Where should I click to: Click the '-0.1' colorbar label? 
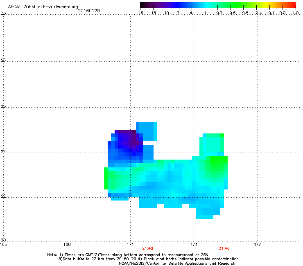click(x=270, y=13)
